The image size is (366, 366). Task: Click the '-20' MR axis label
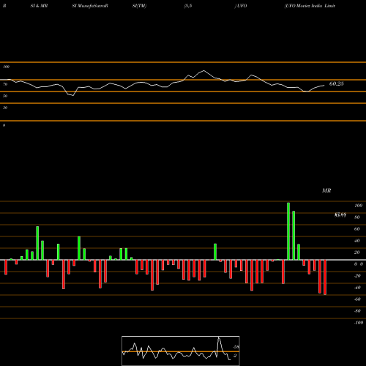pos(357,276)
